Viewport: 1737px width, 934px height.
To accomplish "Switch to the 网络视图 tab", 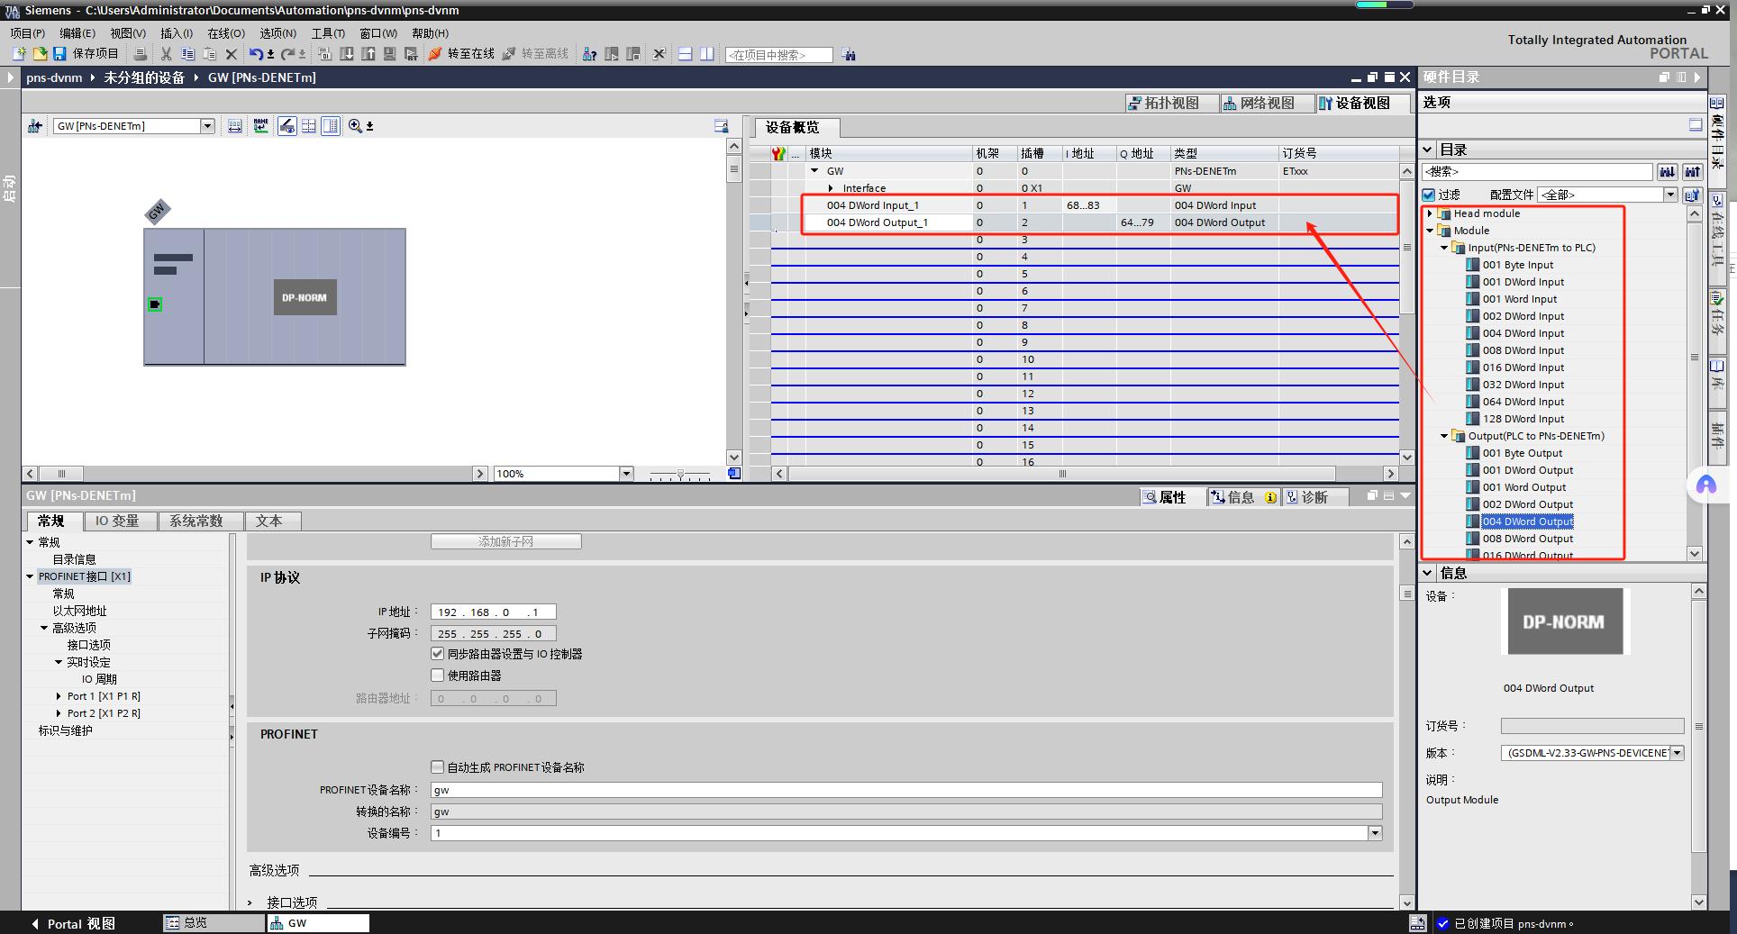I will coord(1259,104).
